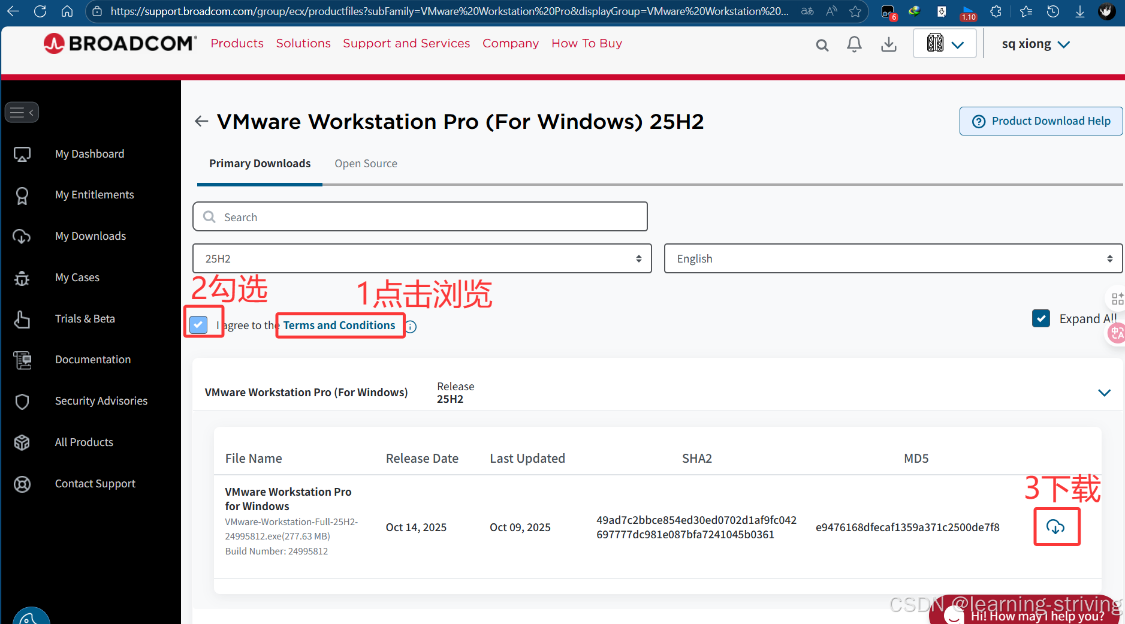Open notifications bell icon
The width and height of the screenshot is (1125, 624).
pyautogui.click(x=854, y=44)
